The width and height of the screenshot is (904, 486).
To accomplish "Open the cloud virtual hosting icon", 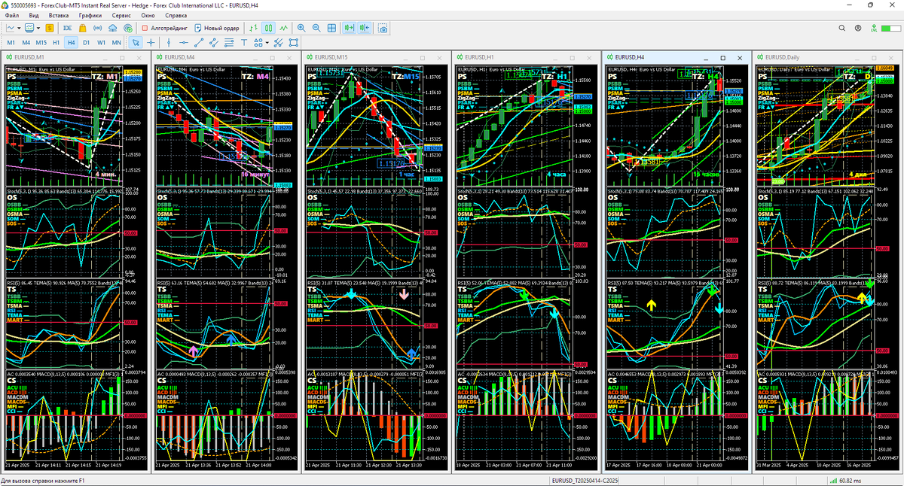I will coord(112,28).
